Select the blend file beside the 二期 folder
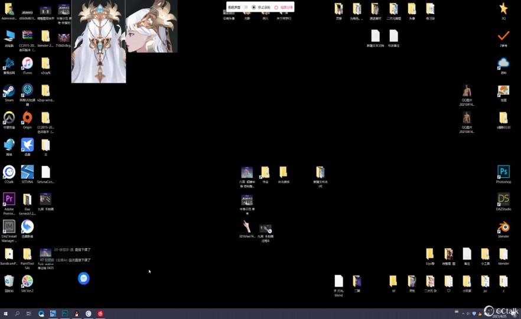 [x=338, y=286]
